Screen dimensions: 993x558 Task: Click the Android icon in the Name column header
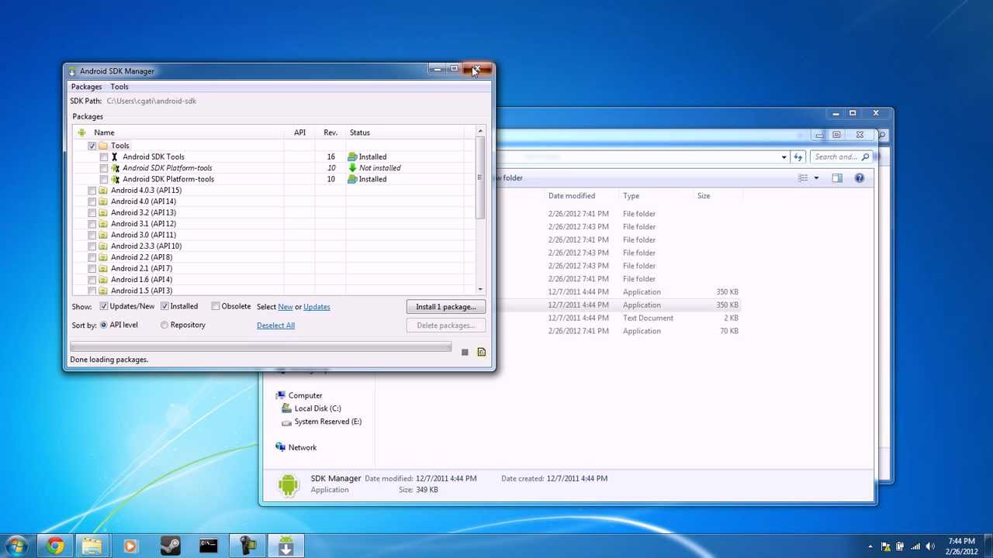81,133
